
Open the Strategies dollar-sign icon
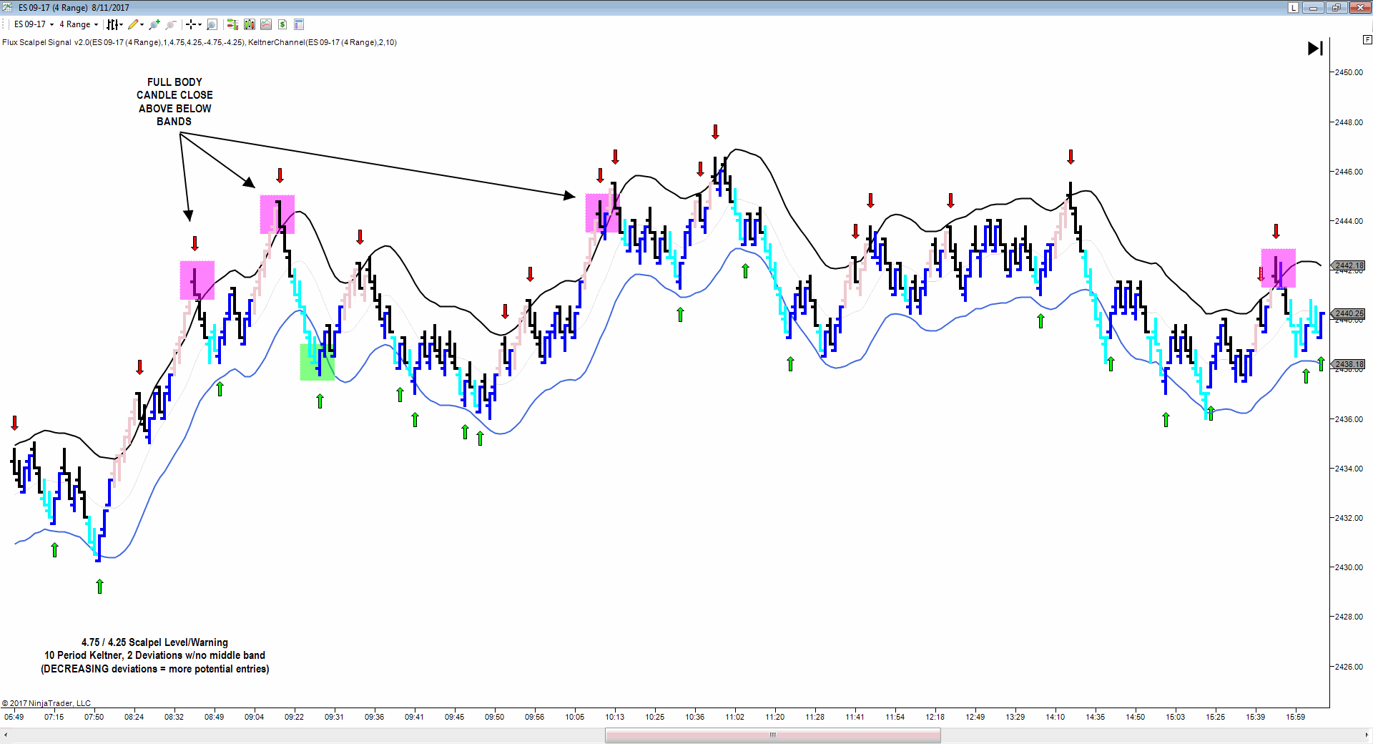pos(282,24)
